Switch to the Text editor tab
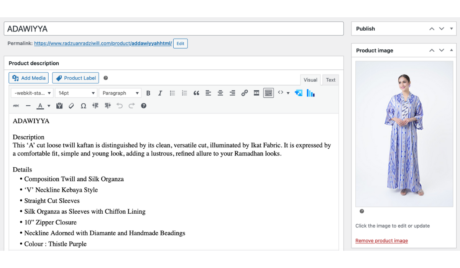 pos(330,80)
